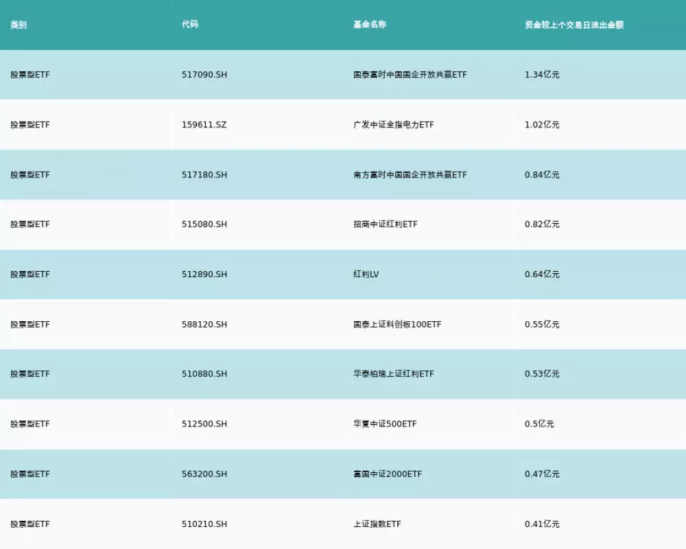Image resolution: width=686 pixels, height=549 pixels.
Task: Click 股票型ETF in the 563200.SH row
Action: click(x=30, y=474)
